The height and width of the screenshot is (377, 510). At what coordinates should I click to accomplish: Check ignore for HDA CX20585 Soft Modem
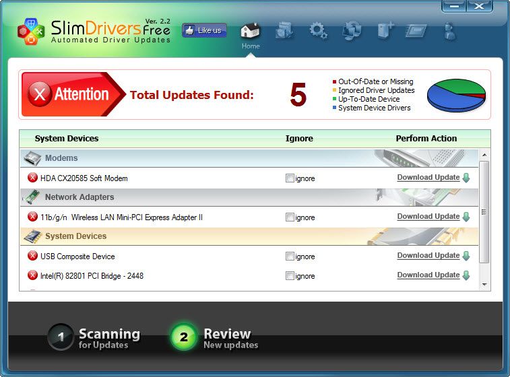[x=290, y=178]
